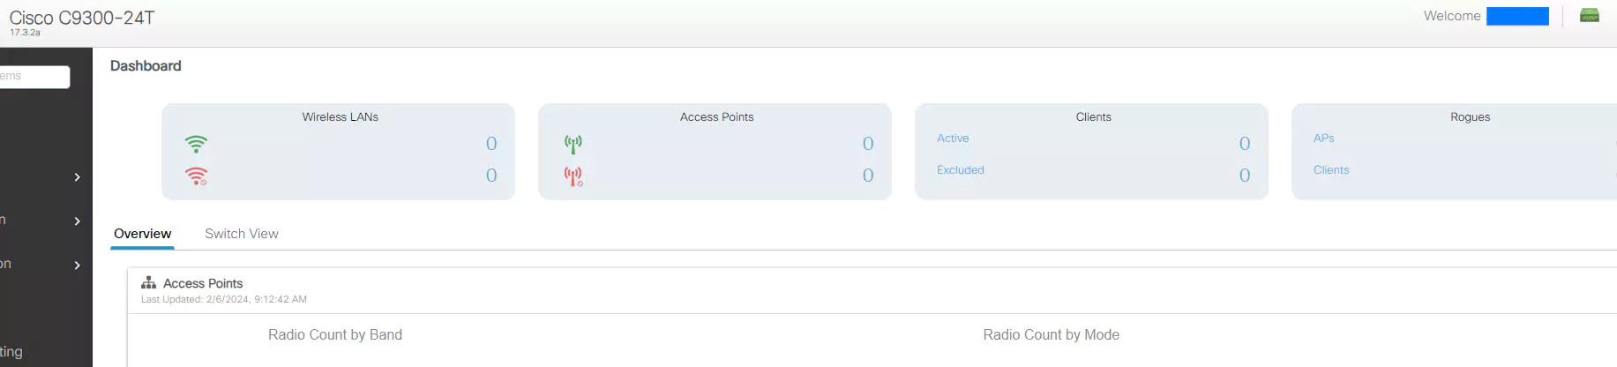
Task: Open the Switch View tab
Action: pos(242,234)
